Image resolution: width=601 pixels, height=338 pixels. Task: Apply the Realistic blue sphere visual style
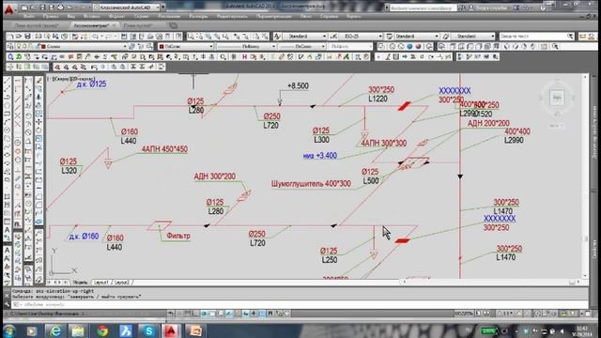[x=409, y=46]
